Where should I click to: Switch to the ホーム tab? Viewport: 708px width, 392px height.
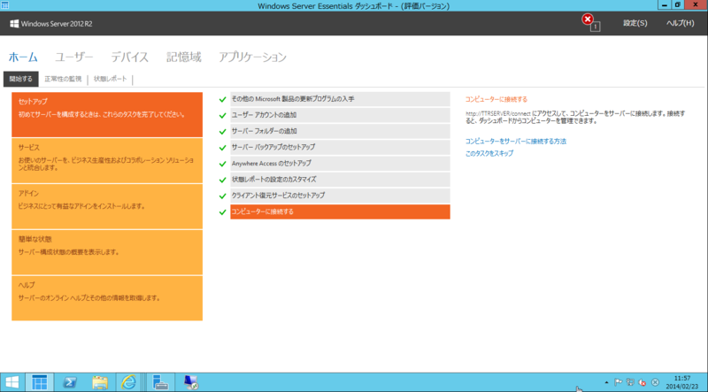point(23,58)
